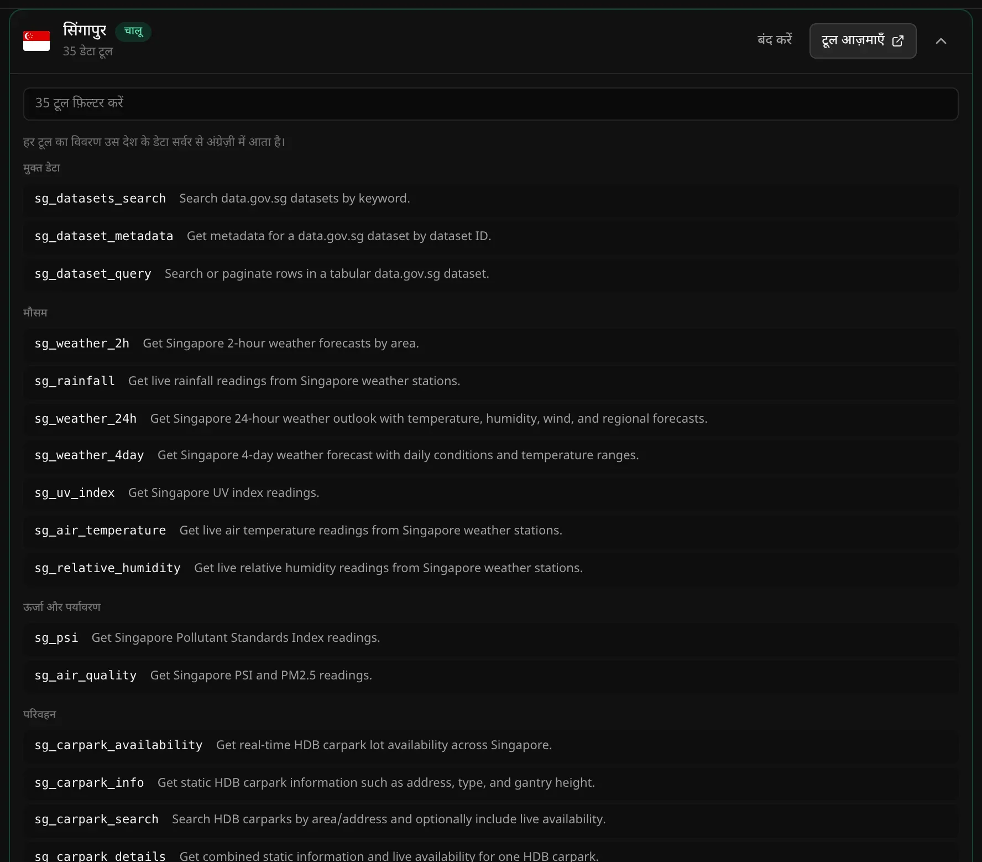
Task: Collapse the सिंगापुर panel with the chevron
Action: pyautogui.click(x=941, y=41)
